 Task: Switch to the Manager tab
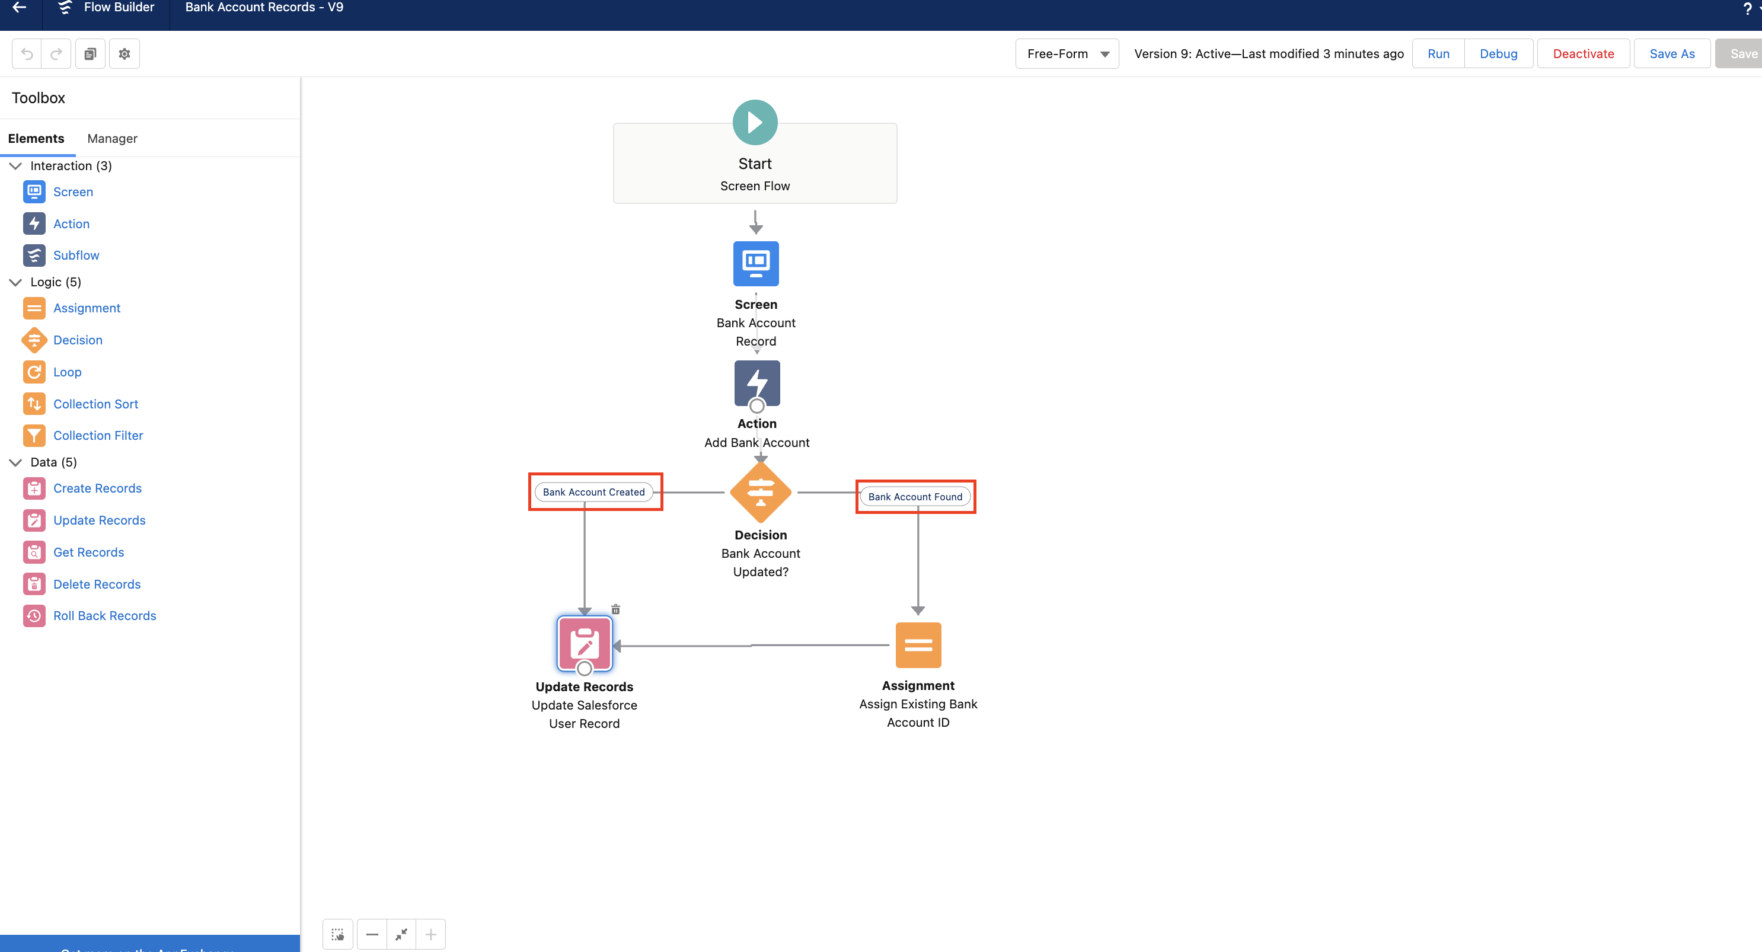click(112, 138)
